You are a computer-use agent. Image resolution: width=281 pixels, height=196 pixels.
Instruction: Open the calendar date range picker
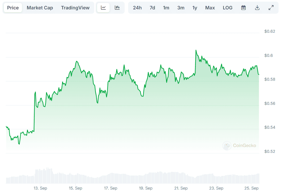243,8
